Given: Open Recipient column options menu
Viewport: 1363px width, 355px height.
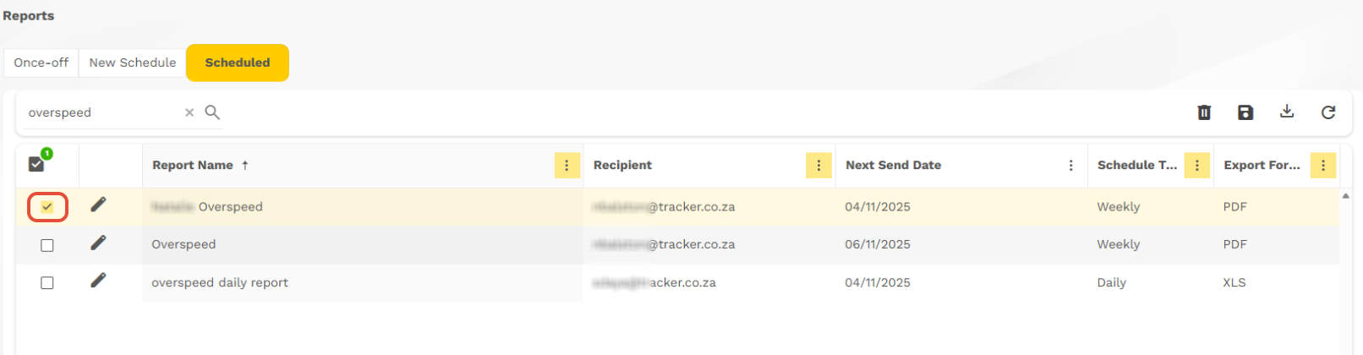Looking at the screenshot, I should point(818,166).
